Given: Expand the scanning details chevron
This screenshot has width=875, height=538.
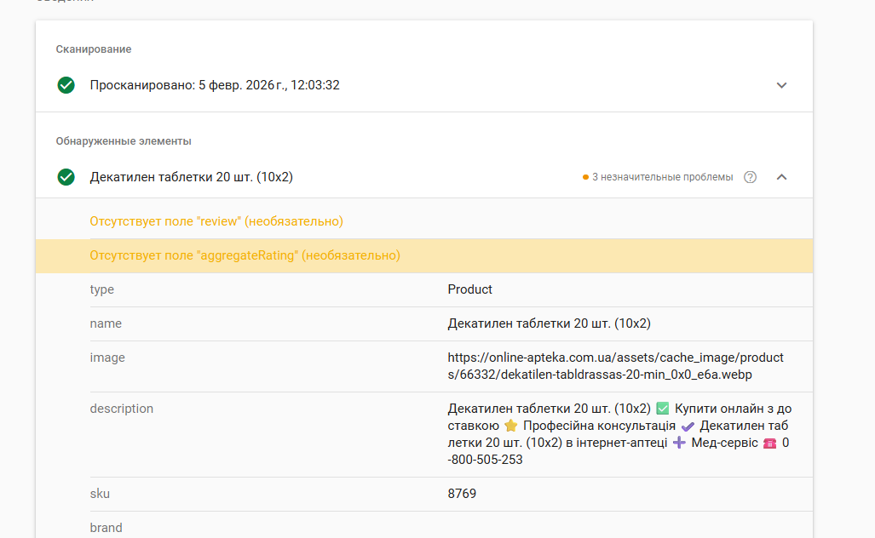Looking at the screenshot, I should point(781,85).
